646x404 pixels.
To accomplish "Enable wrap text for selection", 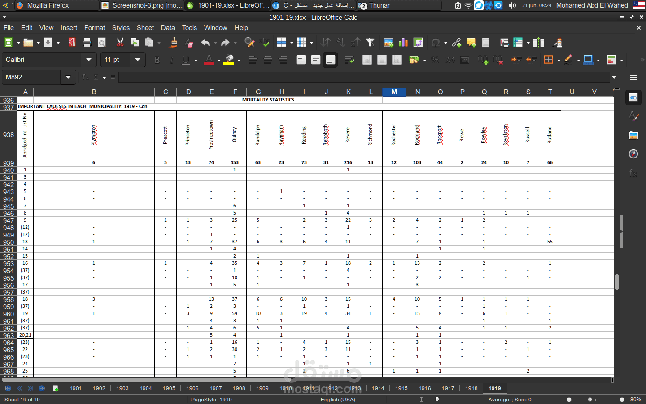I will click(349, 60).
